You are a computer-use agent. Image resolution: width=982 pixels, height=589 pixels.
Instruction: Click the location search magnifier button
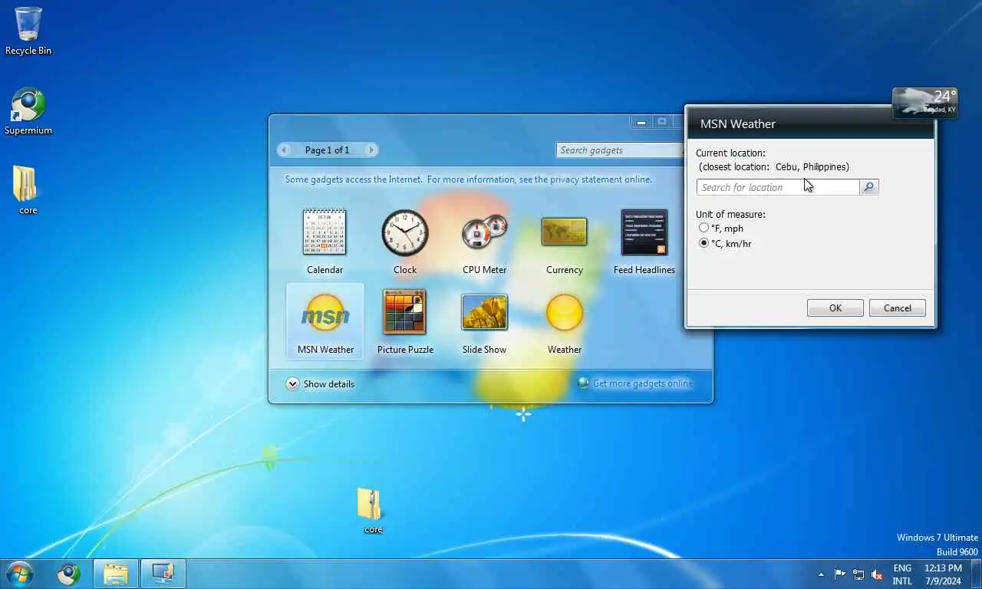click(x=869, y=187)
